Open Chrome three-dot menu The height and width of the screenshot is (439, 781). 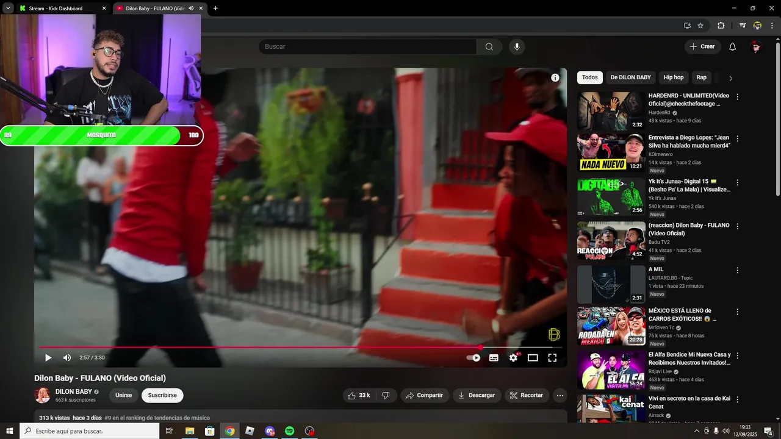pyautogui.click(x=772, y=26)
